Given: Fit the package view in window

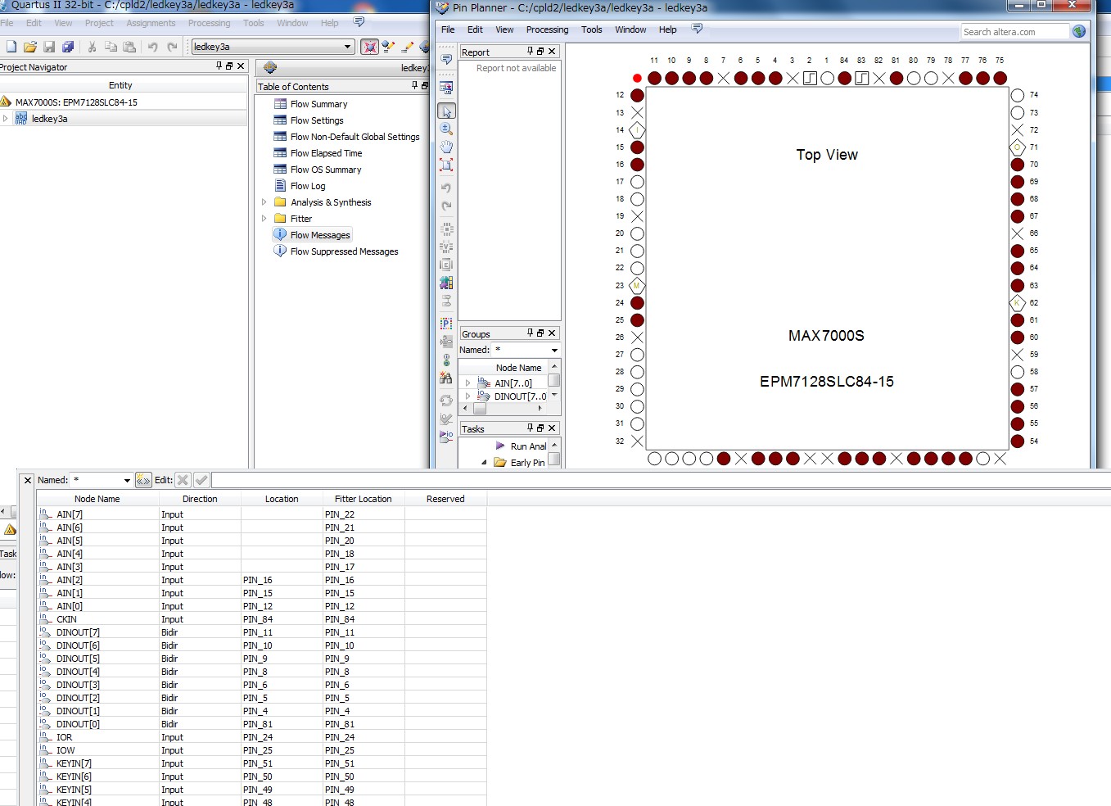Looking at the screenshot, I should (x=446, y=165).
